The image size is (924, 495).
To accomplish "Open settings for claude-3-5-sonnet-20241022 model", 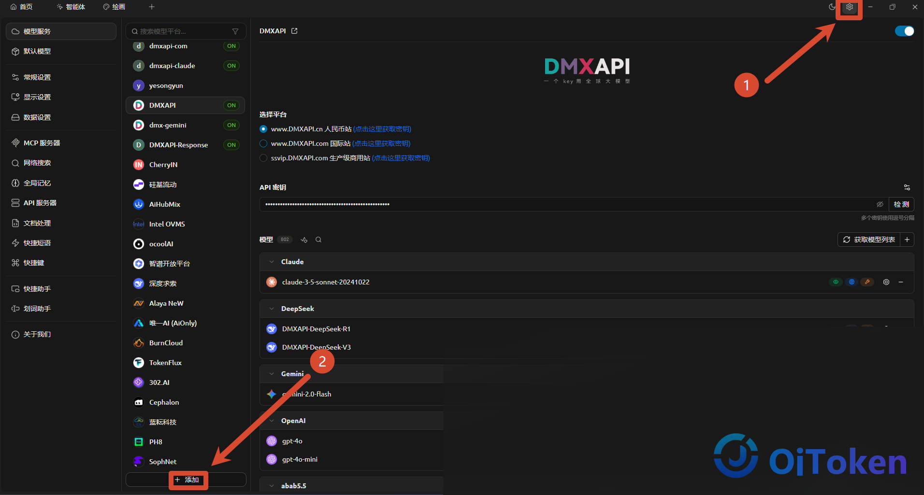I will click(886, 282).
